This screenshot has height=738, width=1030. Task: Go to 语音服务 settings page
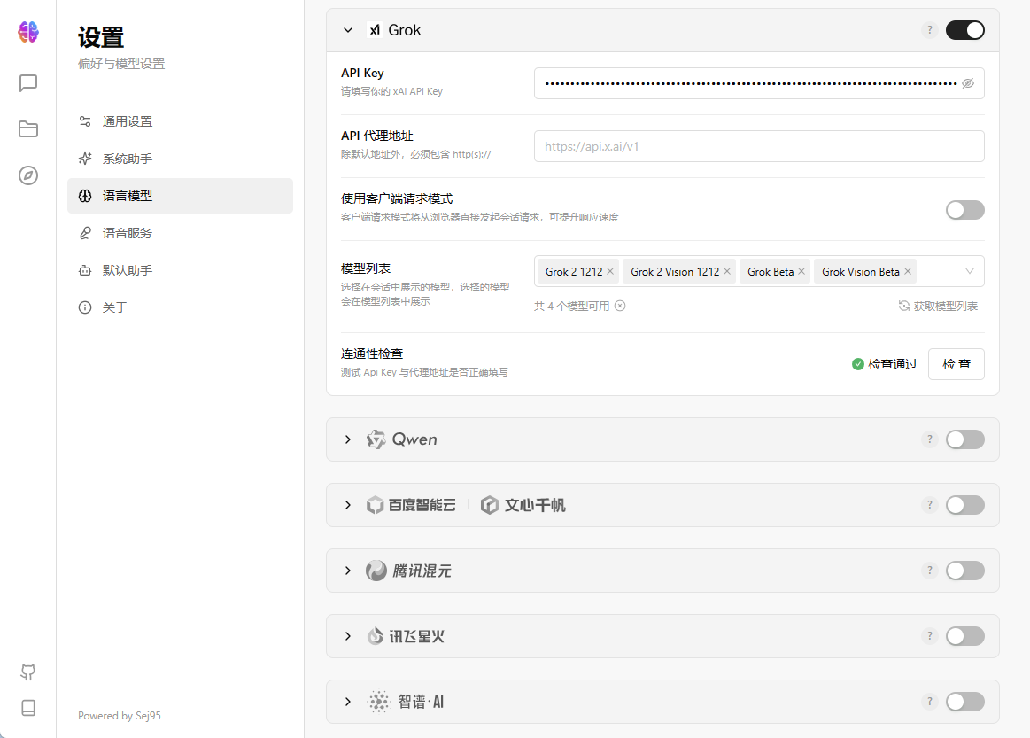click(x=180, y=233)
